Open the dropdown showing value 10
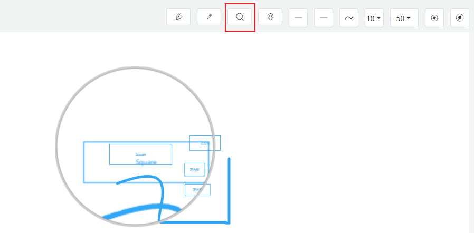Screen dimensions: 474x233 click(374, 18)
